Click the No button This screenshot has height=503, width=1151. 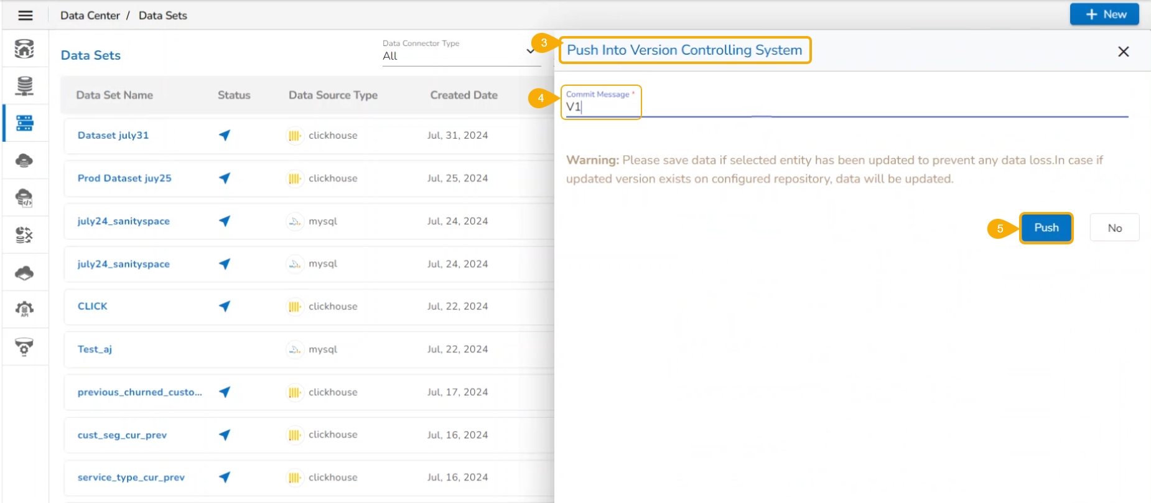coord(1114,228)
